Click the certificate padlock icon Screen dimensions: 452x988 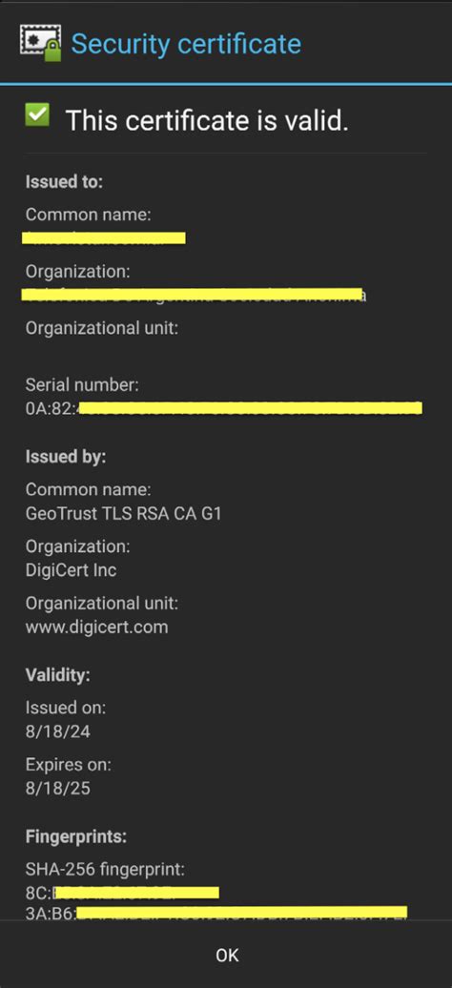point(41,43)
